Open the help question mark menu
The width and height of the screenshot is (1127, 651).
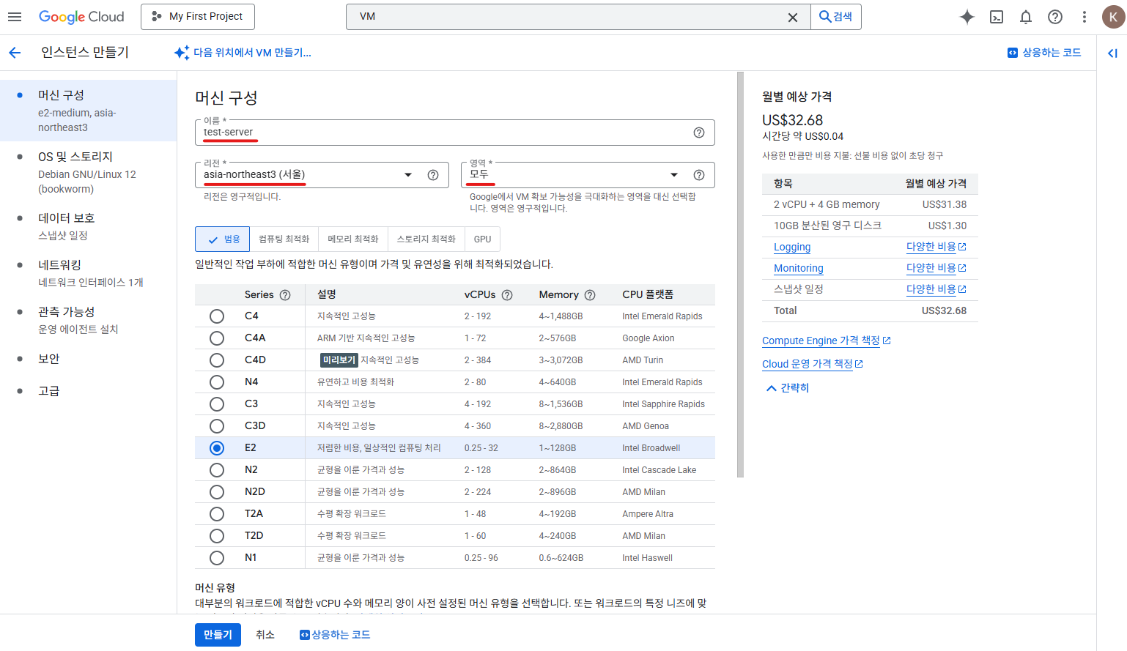coord(1055,17)
